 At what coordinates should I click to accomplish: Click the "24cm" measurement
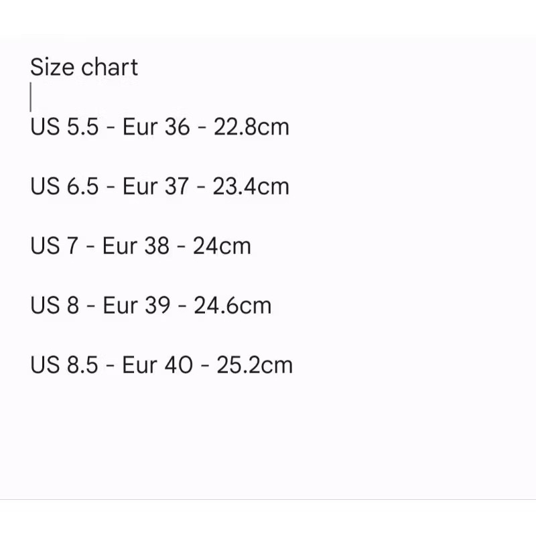pos(222,246)
